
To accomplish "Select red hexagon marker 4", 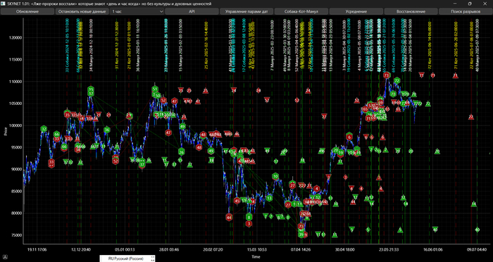I will click(316, 189).
